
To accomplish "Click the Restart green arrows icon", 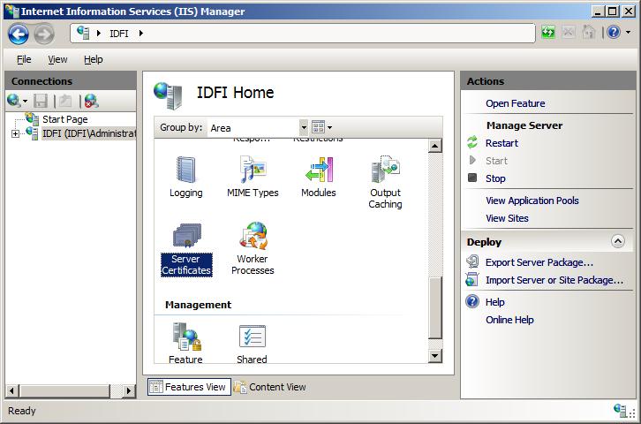I will click(472, 142).
